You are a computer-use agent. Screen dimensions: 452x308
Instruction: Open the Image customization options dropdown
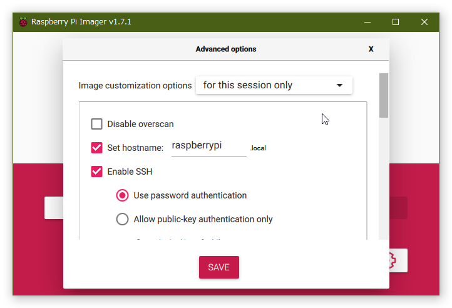point(274,85)
